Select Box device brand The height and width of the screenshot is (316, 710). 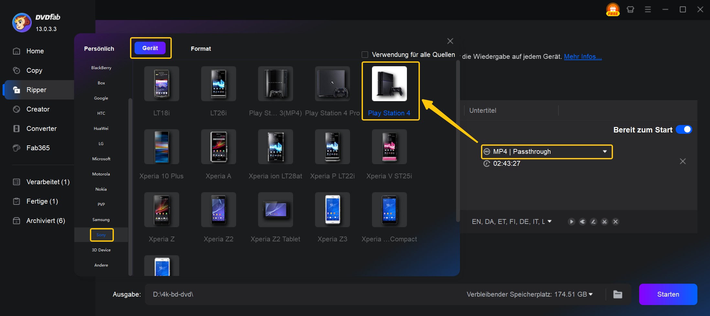101,83
